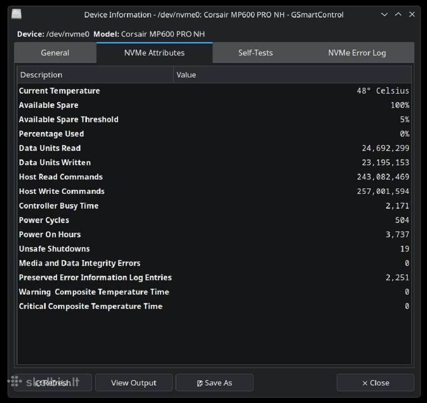The height and width of the screenshot is (403, 427).
Task: Select the Data Units Written row
Action: coord(214,163)
